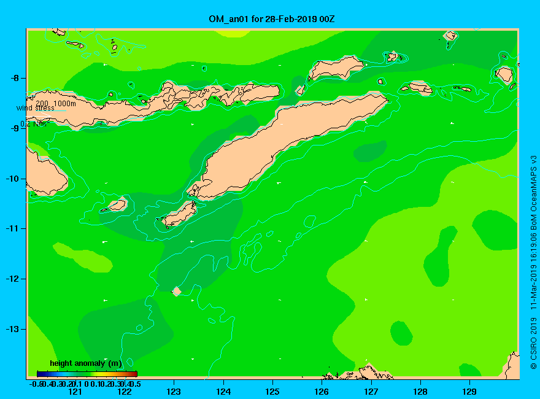The image size is (540, 399).
Task: Click latitude label "-11" on the y-axis
Action: click(13, 228)
